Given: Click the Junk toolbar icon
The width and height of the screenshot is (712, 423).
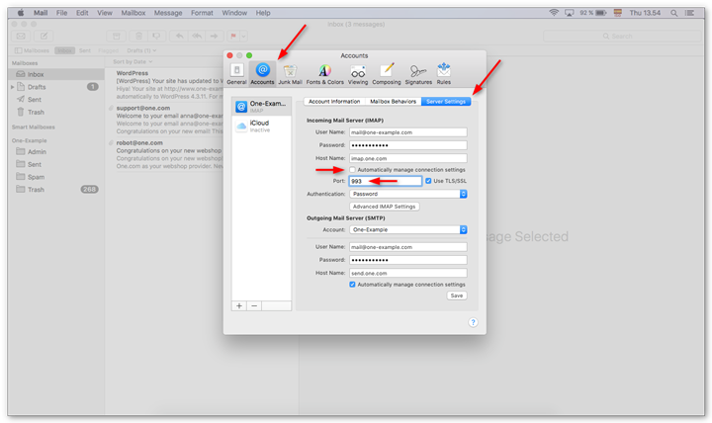Looking at the screenshot, I should point(156,36).
